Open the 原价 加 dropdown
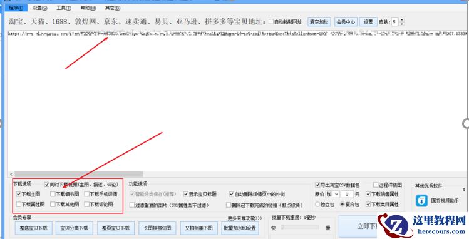Viewport: 469px width, 239px height. (x=332, y=194)
